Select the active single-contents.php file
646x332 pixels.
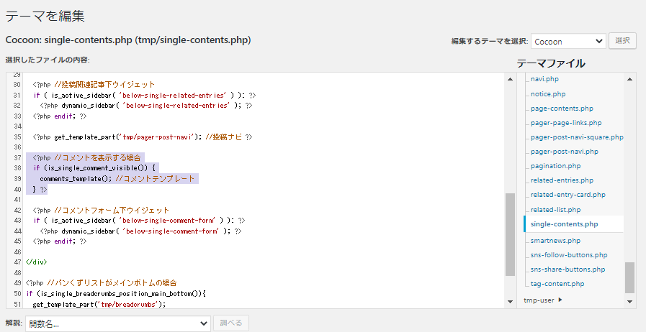[x=564, y=224]
